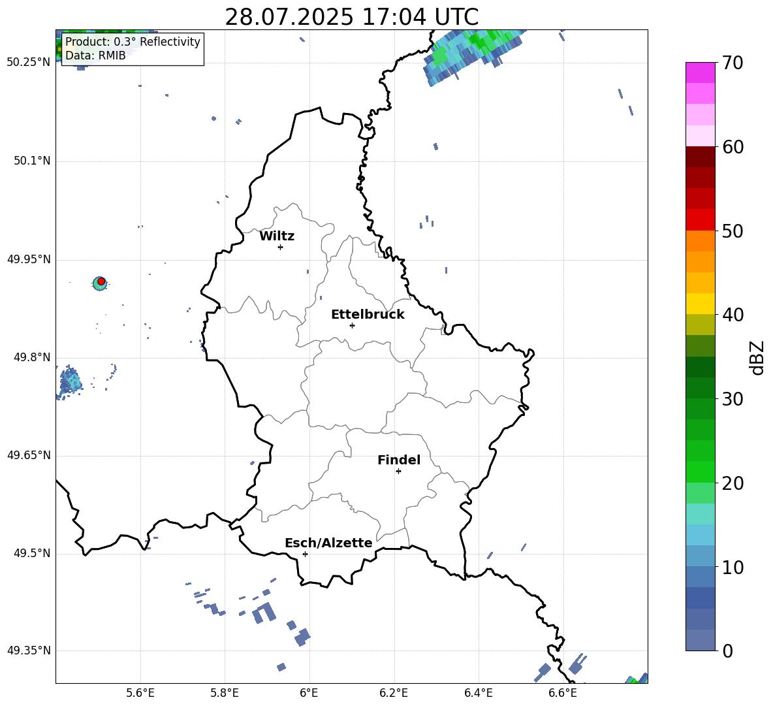This screenshot has height=706, width=773.
Task: Click the 5.6°E longitude label
Action: click(x=140, y=693)
